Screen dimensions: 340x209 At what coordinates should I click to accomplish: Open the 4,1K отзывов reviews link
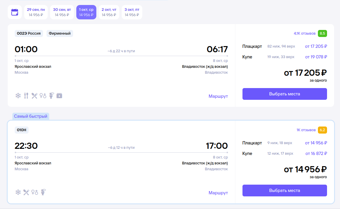[305, 33]
